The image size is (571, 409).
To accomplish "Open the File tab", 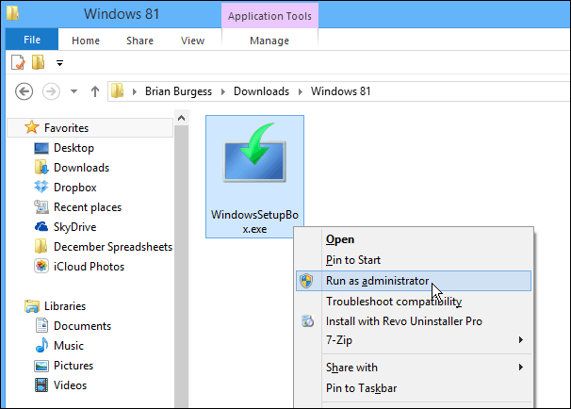I will click(32, 40).
